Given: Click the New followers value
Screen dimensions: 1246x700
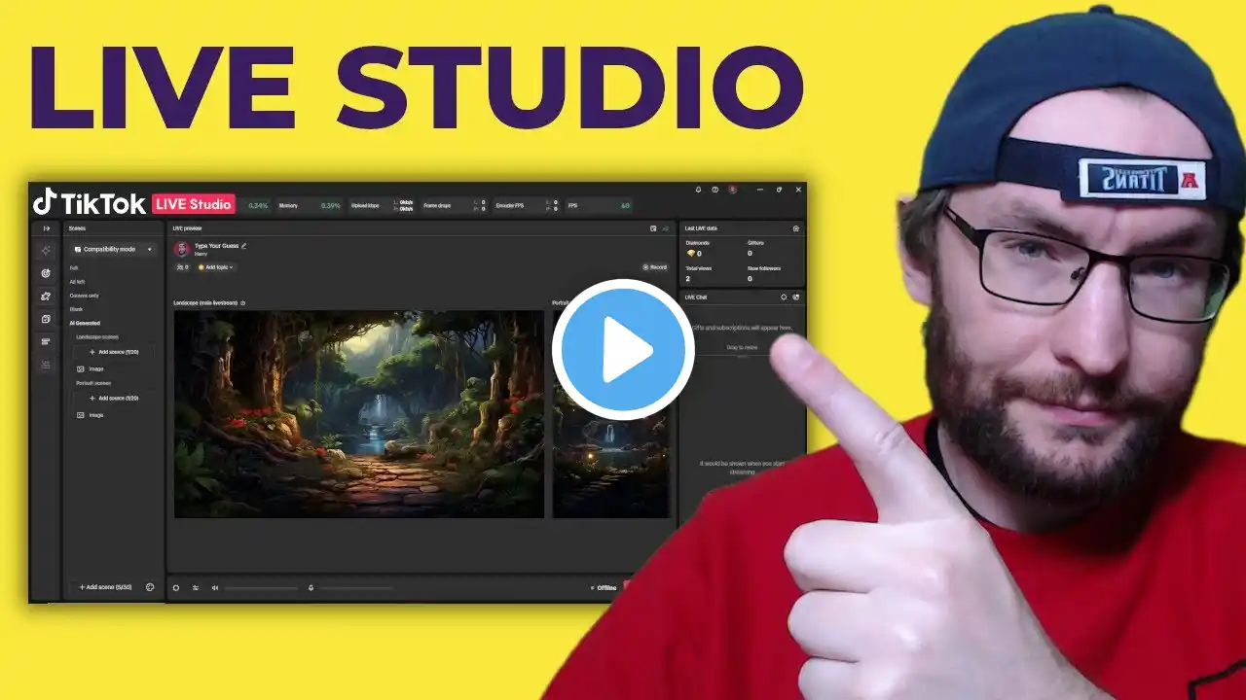Looking at the screenshot, I should [x=750, y=279].
